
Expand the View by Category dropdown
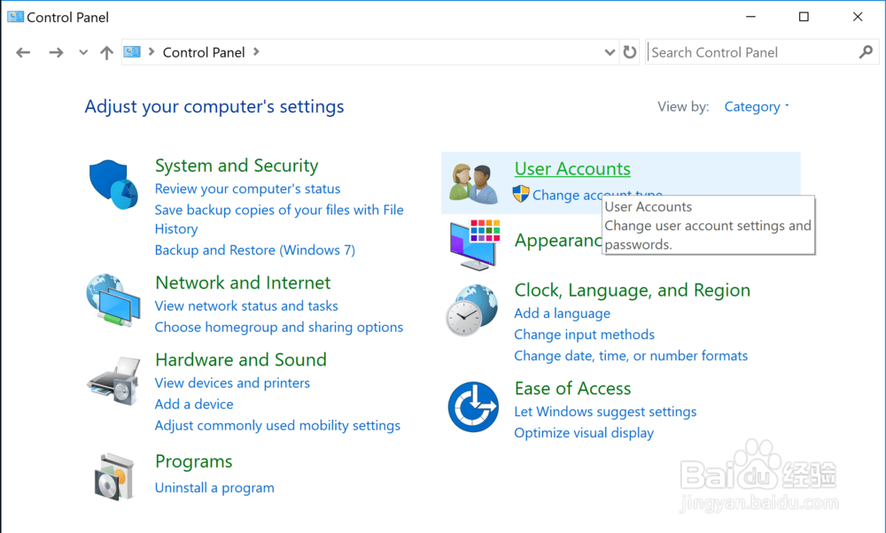click(756, 107)
